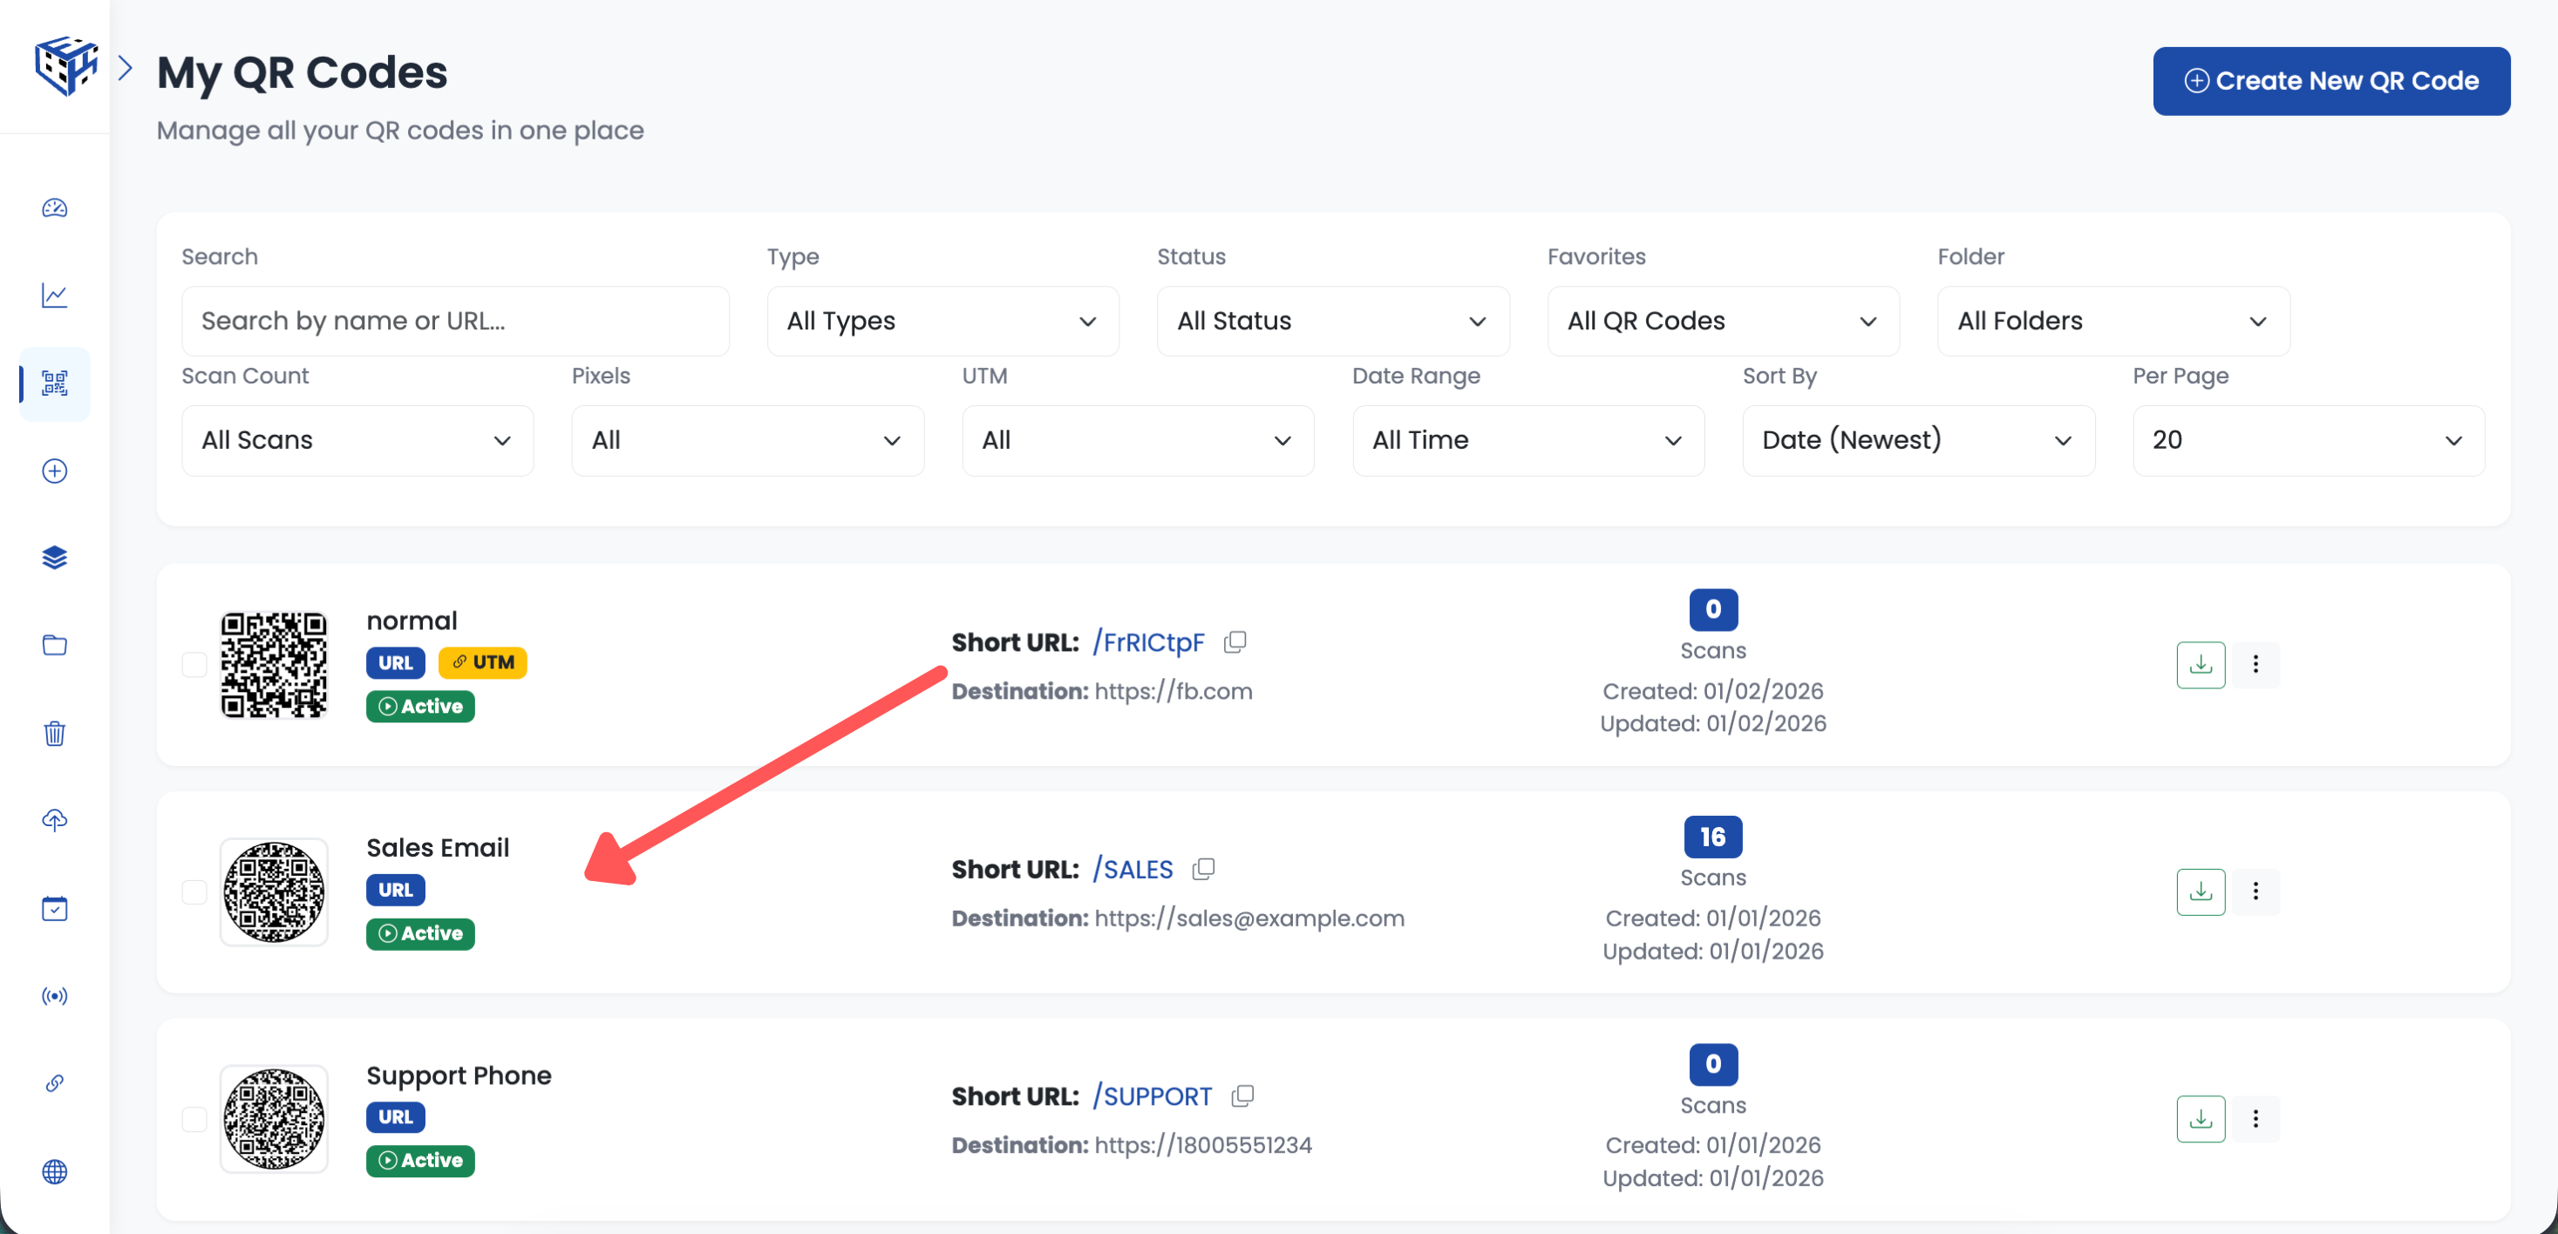
Task: Click the Search by name or URL field
Action: click(x=455, y=322)
